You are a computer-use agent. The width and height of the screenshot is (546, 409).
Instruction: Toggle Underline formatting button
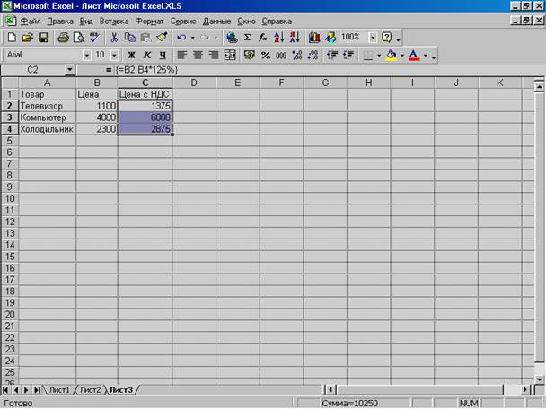pos(162,56)
